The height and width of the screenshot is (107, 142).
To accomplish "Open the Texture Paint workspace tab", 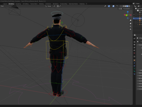I will tap(34, 4).
